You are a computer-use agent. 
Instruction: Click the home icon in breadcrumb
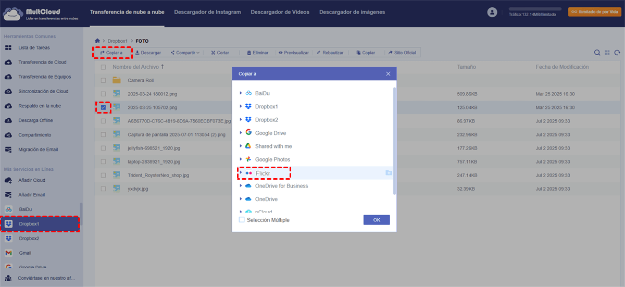(x=97, y=41)
